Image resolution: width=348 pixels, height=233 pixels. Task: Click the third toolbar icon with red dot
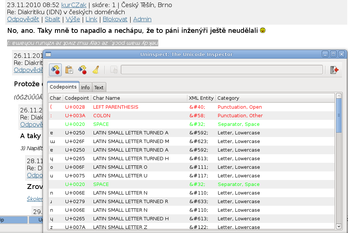click(x=82, y=70)
